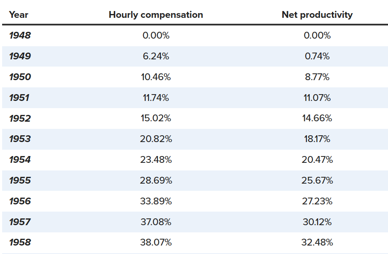Select the 1956 year cell

coord(20,201)
